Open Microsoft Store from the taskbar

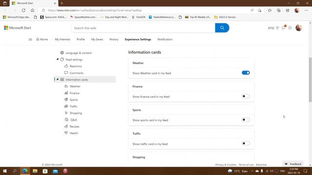coord(45,171)
